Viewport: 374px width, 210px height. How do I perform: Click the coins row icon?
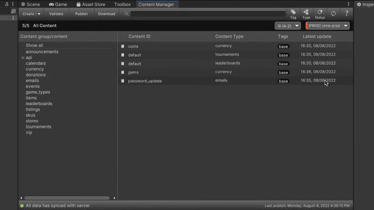[x=123, y=46]
